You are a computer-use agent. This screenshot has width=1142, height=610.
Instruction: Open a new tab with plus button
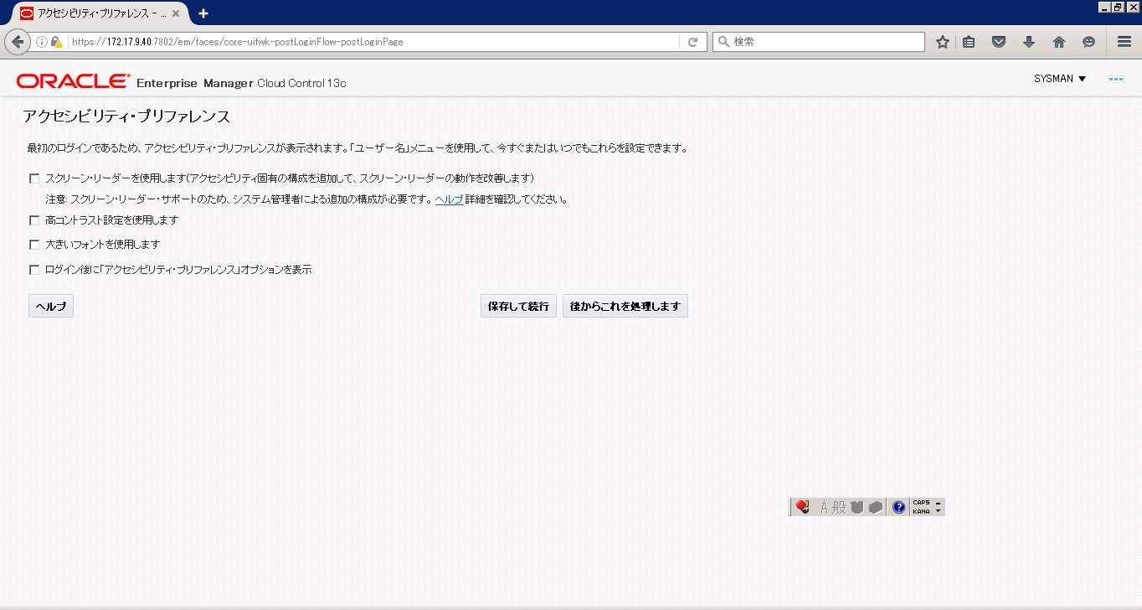(203, 13)
